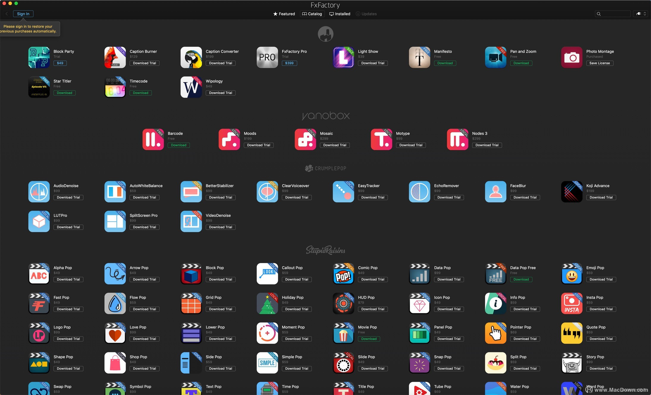Download the free Manifesto plugin

(445, 63)
